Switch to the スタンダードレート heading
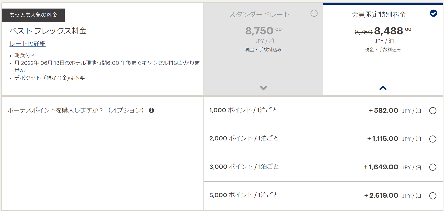 (259, 15)
